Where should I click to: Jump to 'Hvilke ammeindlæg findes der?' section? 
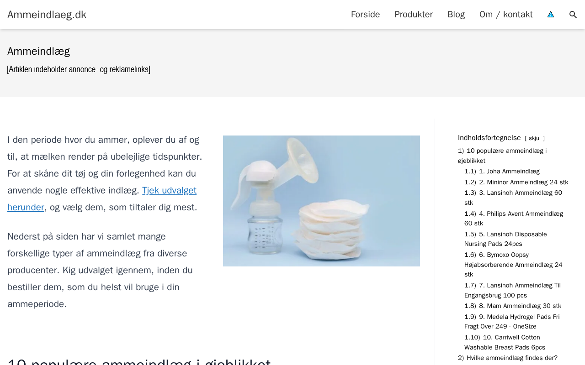508,358
